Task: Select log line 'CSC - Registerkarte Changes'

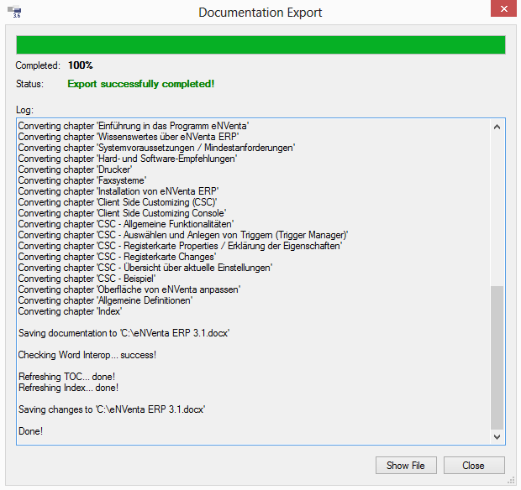Action: (x=117, y=258)
